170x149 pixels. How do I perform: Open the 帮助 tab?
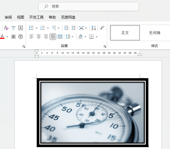[x=52, y=17]
